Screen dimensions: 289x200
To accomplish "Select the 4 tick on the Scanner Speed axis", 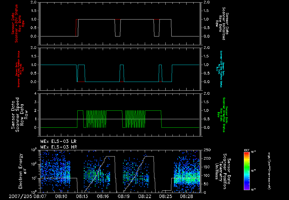I will [35, 94].
